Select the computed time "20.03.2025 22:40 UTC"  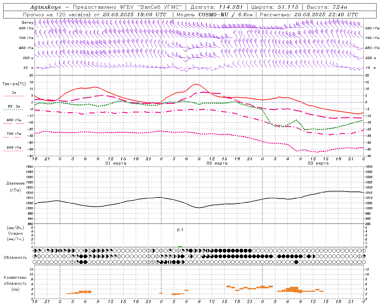326,15
